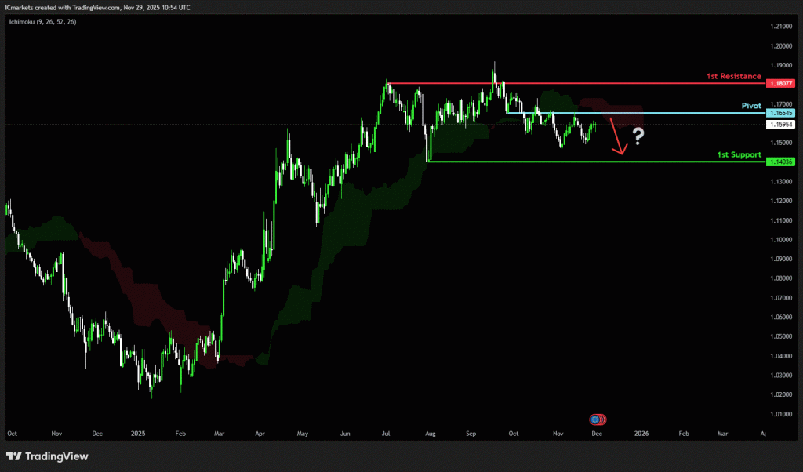Click the TradingView logo

(47, 456)
